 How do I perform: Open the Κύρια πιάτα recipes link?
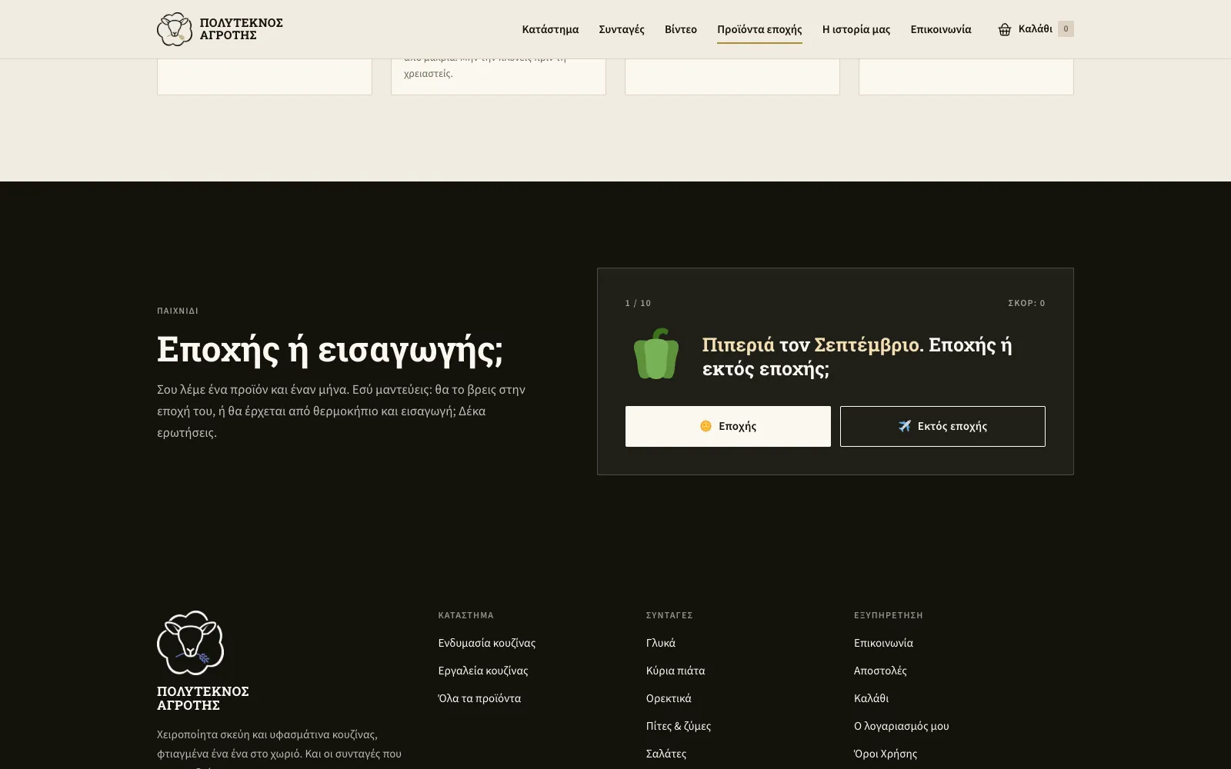(x=676, y=671)
